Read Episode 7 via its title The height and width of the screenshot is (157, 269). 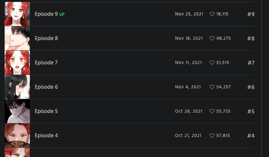click(46, 63)
